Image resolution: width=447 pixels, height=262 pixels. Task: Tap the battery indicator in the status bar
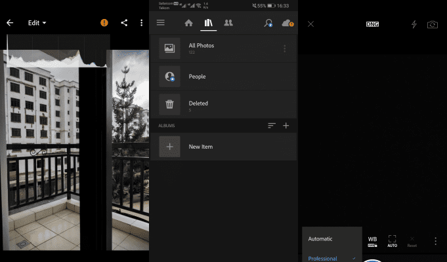tap(271, 6)
